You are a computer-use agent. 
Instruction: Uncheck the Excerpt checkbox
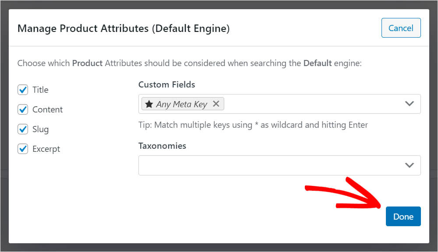(23, 149)
